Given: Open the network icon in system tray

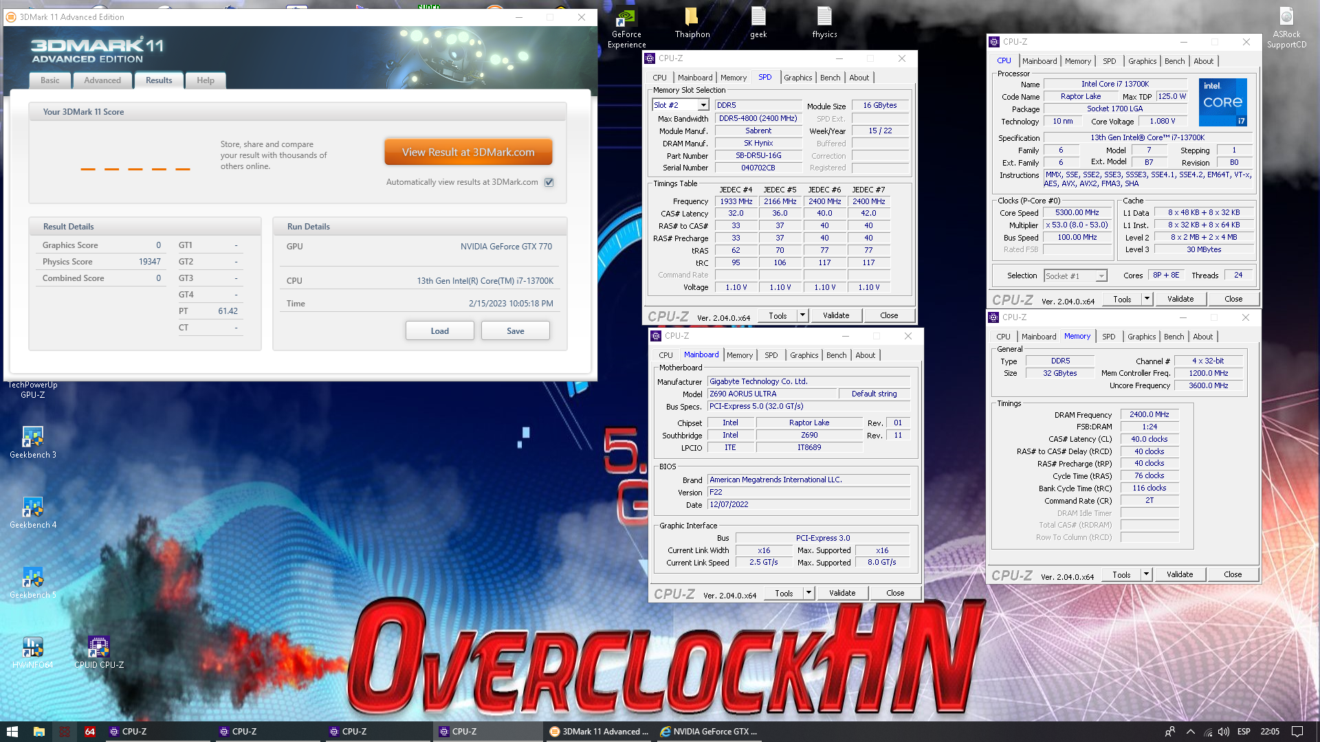Looking at the screenshot, I should pyautogui.click(x=1208, y=732).
